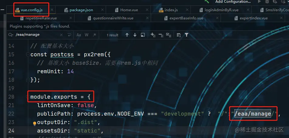Click highlighted /eaa/manage match in code
Viewport: 289px width, 138px height.
(x=253, y=114)
